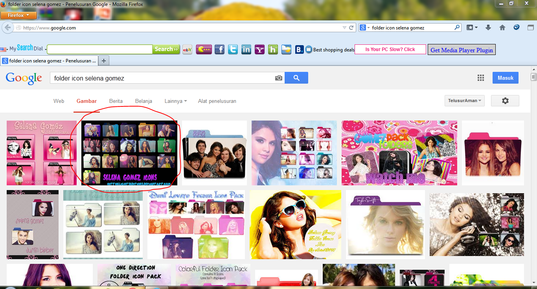Click the eBay toolbar icon
Viewport: 537px width, 289px height.
click(x=188, y=49)
